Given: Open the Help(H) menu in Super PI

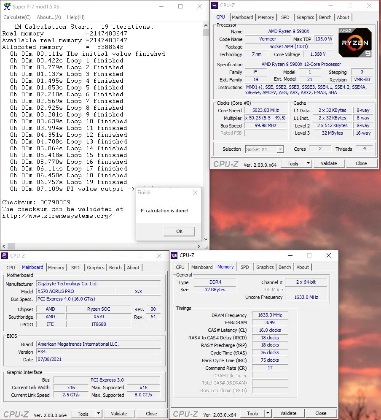Looking at the screenshot, I should coord(76,17).
